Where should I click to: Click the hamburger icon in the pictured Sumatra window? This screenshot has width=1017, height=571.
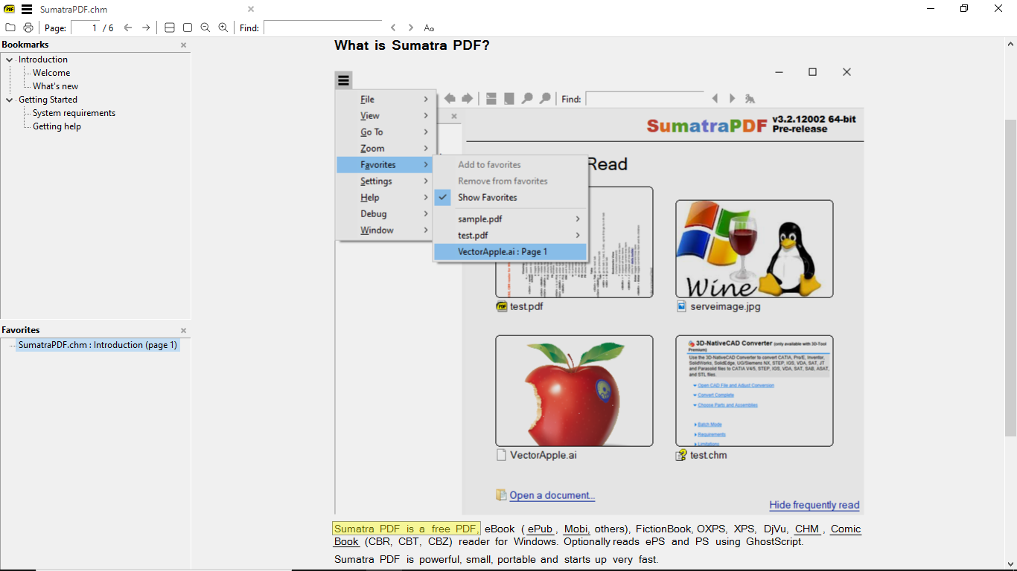(343, 80)
